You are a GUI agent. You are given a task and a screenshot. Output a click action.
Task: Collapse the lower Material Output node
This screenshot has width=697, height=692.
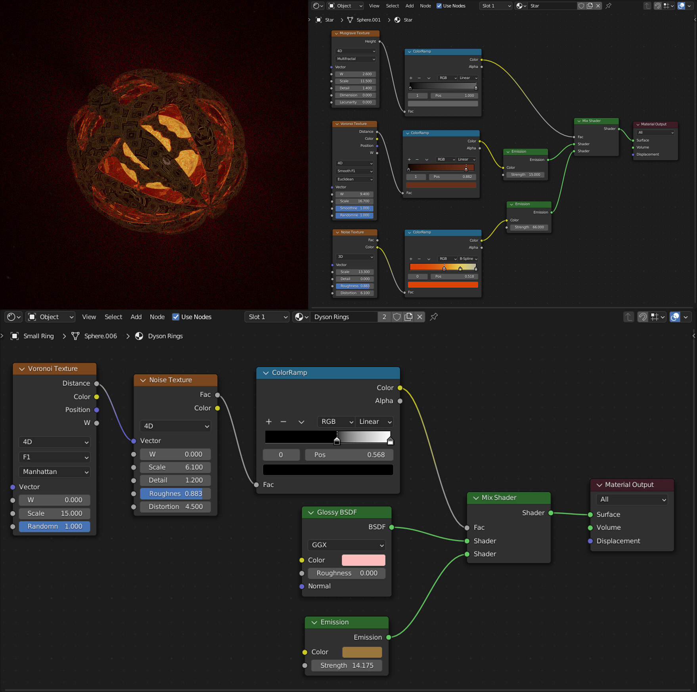click(x=599, y=485)
